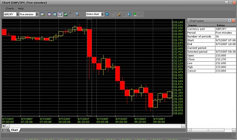Close the Chart pane panel
This screenshot has height=140, width=237.
[233, 21]
